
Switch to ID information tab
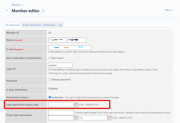(x=13, y=25)
